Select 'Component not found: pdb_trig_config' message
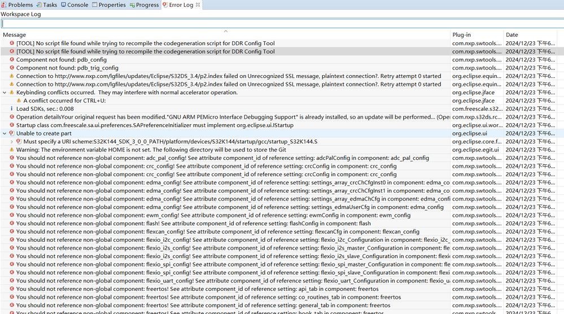Image resolution: width=564 pixels, height=314 pixels. point(67,68)
